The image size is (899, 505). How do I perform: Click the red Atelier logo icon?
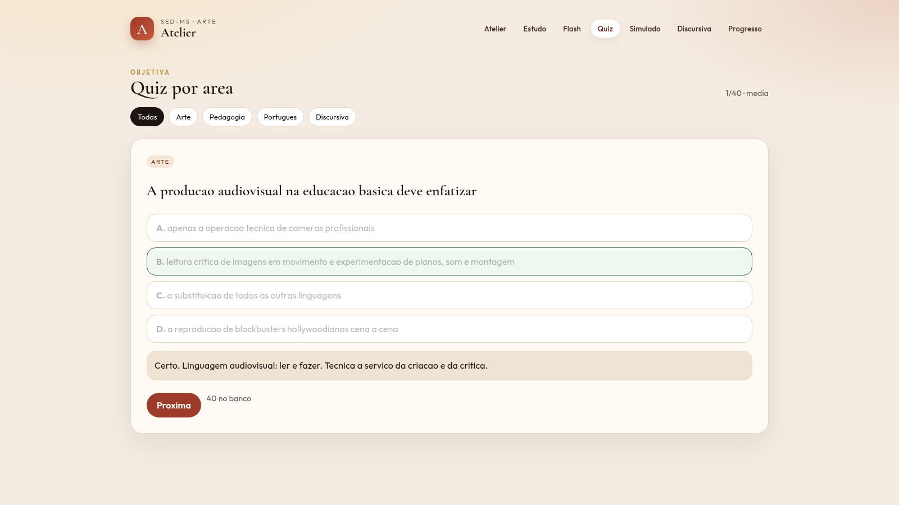(142, 29)
